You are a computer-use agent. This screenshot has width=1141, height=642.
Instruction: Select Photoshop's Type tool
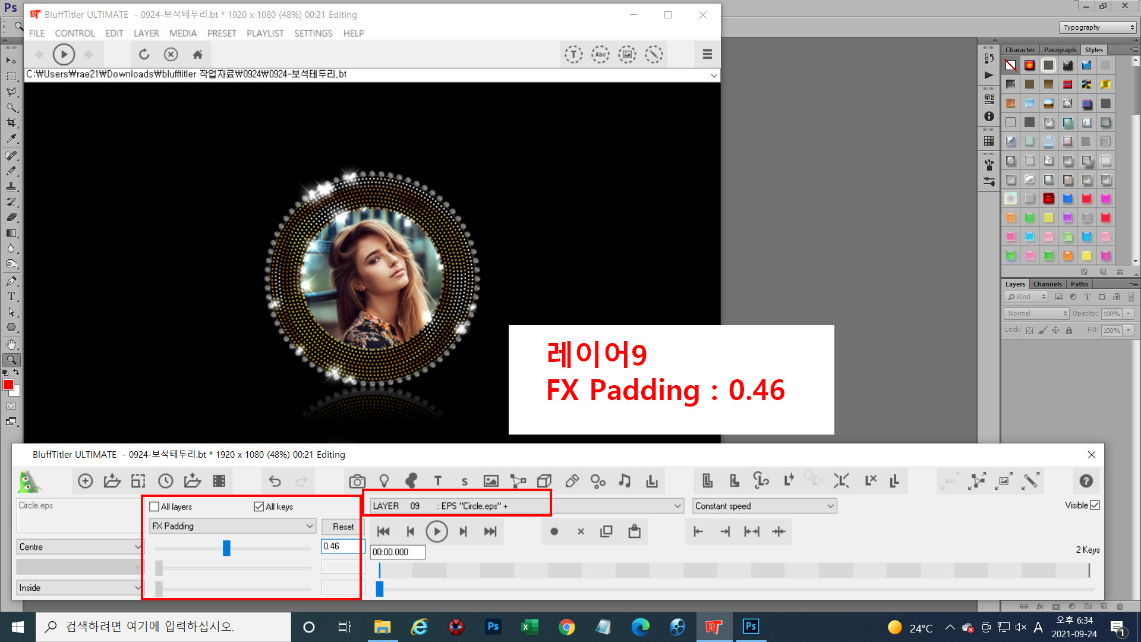point(11,297)
